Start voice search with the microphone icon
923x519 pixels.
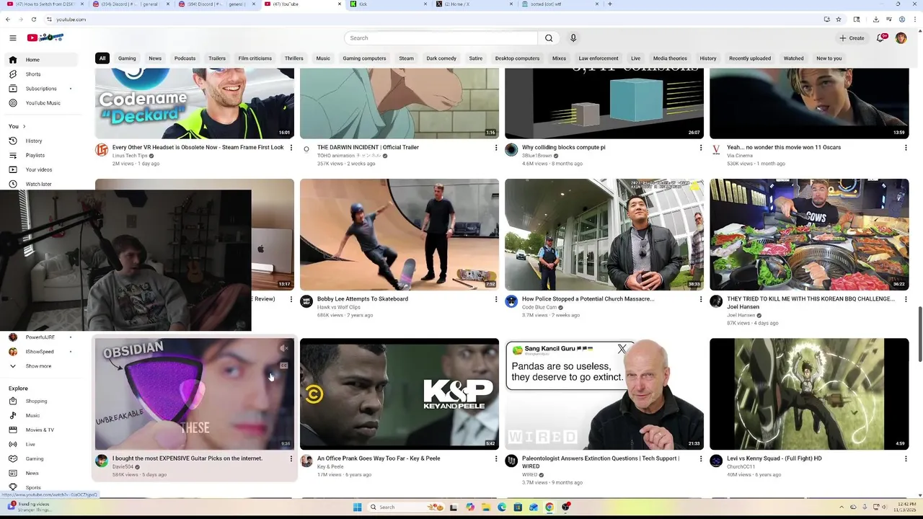pos(573,37)
